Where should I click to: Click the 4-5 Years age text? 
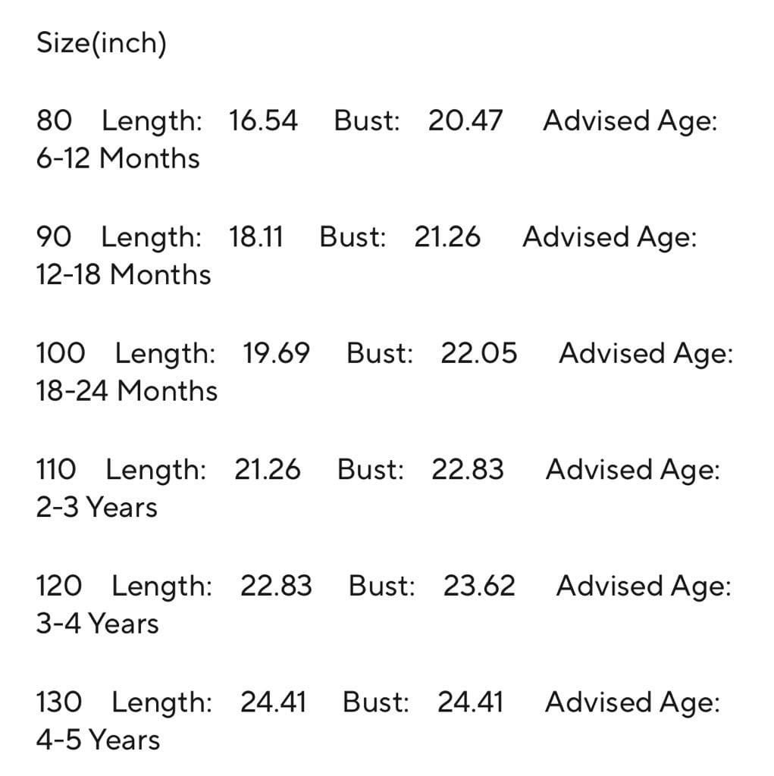[x=98, y=740]
